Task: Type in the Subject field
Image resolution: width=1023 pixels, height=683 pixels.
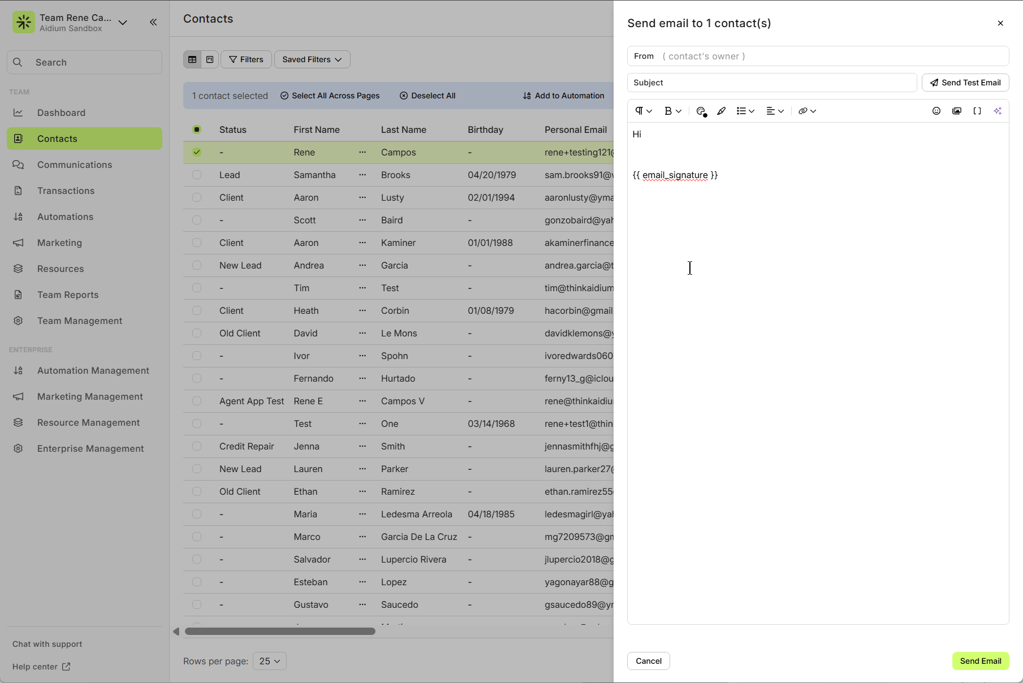Action: [x=771, y=83]
